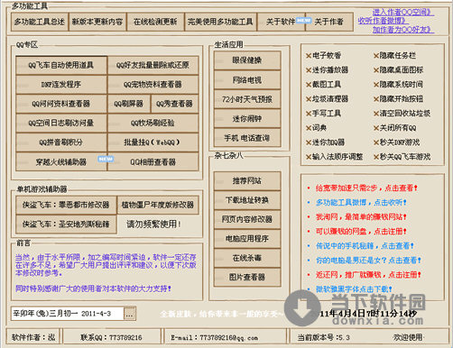Launch QQ飞车自动使用道具
The height and width of the screenshot is (348, 453).
pos(61,65)
